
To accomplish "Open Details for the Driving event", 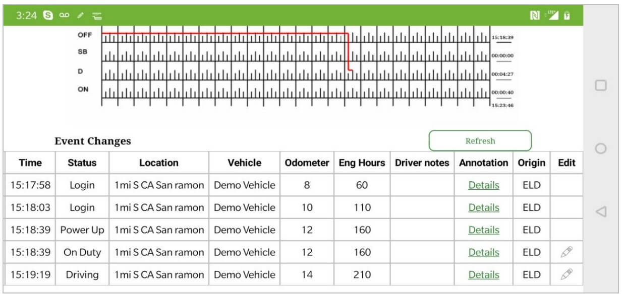I will click(483, 274).
